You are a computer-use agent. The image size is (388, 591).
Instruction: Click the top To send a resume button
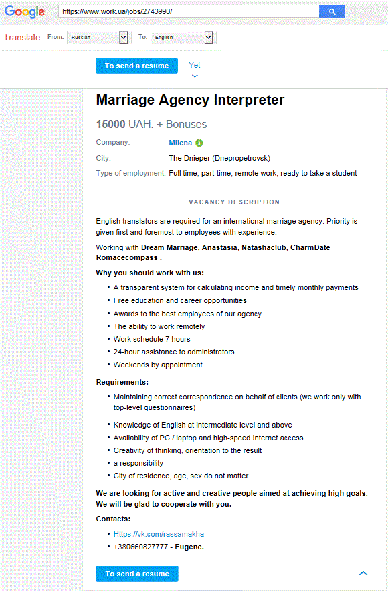pos(136,66)
